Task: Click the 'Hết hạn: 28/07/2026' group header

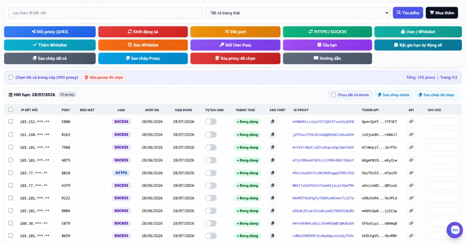Action: (32, 95)
